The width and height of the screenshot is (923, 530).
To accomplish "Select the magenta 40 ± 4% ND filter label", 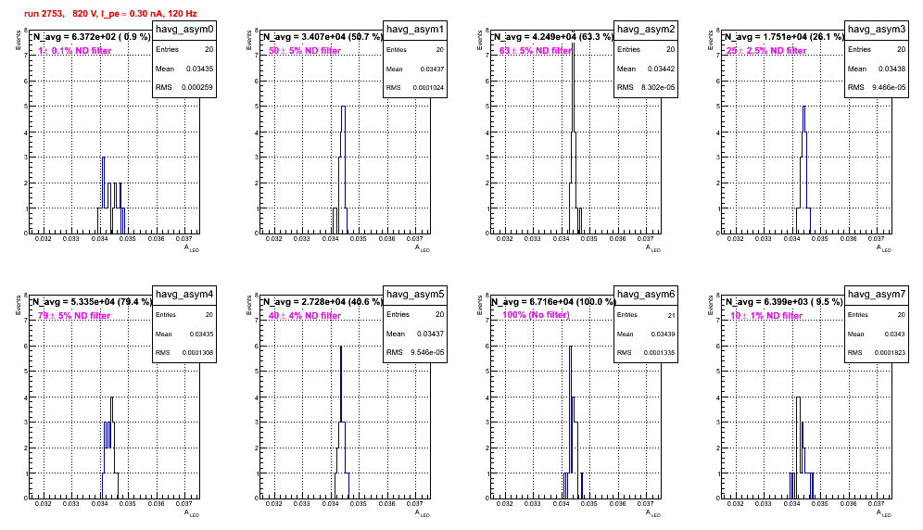I will click(305, 316).
